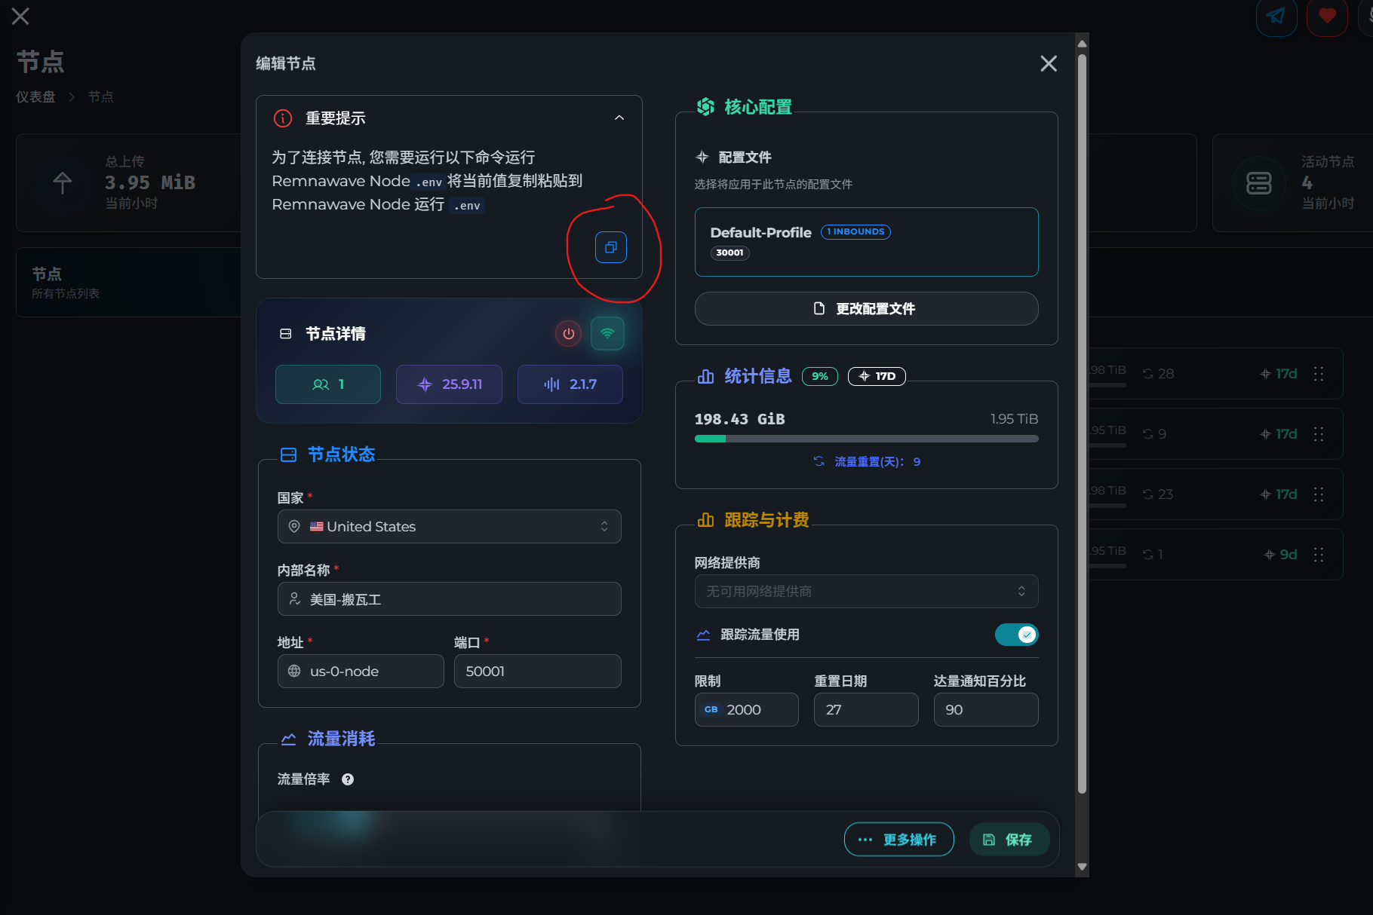Click the copy .env value icon
This screenshot has width=1373, height=915.
610,247
